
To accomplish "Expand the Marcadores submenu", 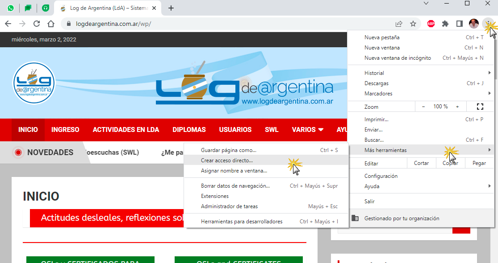I will (421, 94).
